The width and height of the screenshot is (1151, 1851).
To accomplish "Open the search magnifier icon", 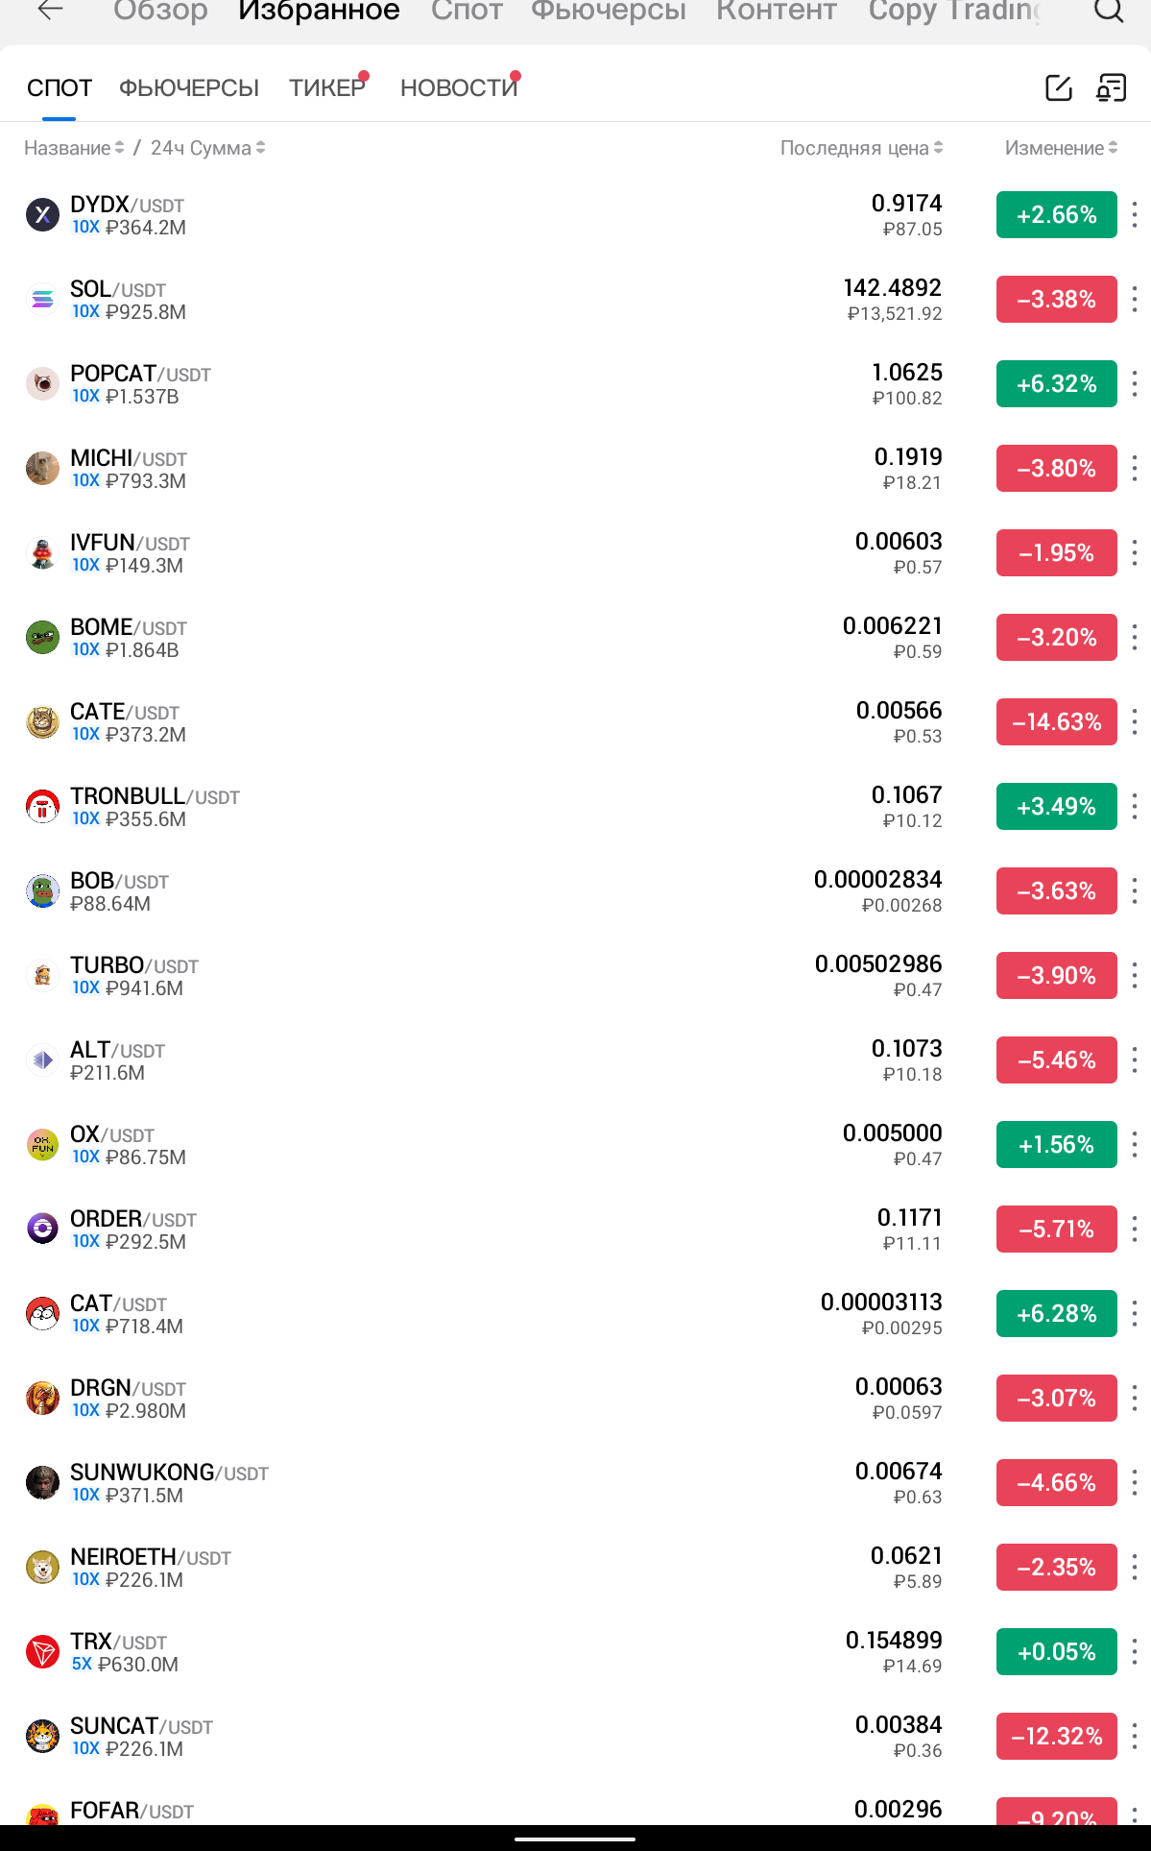I will (1109, 11).
